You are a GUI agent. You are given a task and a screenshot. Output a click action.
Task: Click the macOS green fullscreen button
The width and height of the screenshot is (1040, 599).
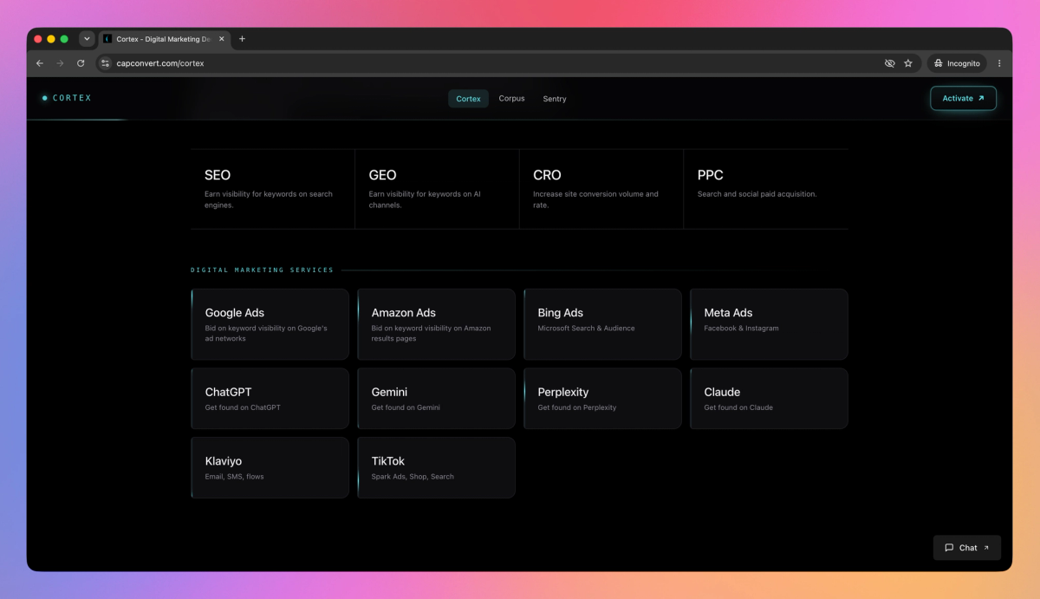point(64,39)
